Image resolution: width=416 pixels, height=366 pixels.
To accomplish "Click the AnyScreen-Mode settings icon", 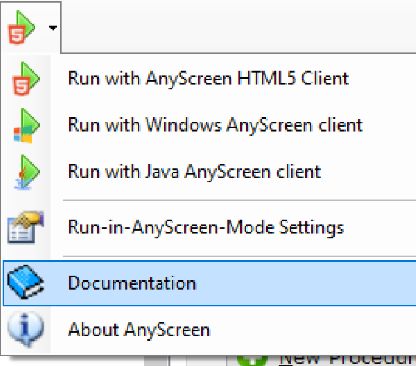I will pos(25,227).
